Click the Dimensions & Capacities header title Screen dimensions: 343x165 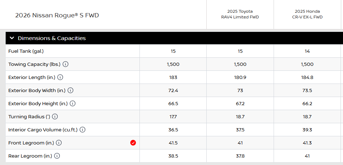click(52, 38)
